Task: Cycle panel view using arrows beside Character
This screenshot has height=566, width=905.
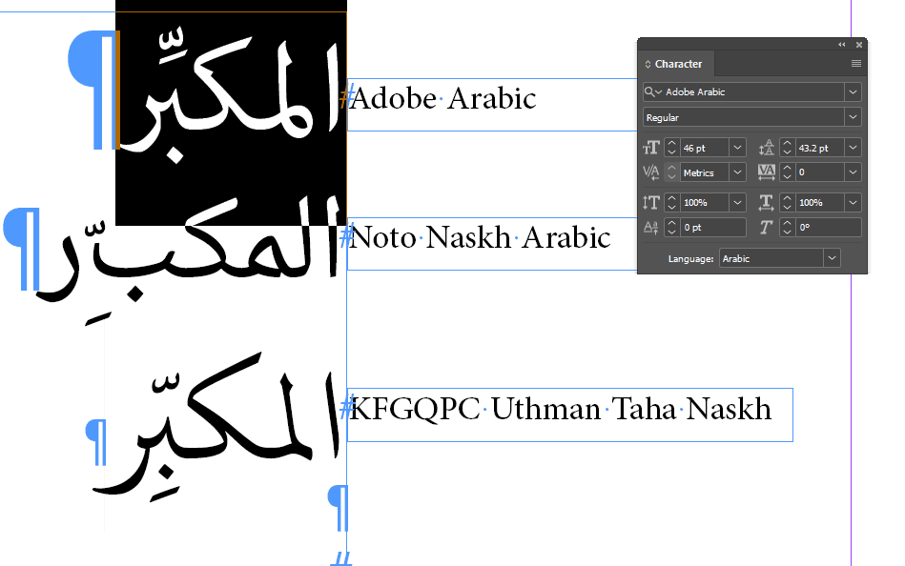Action: coord(648,64)
